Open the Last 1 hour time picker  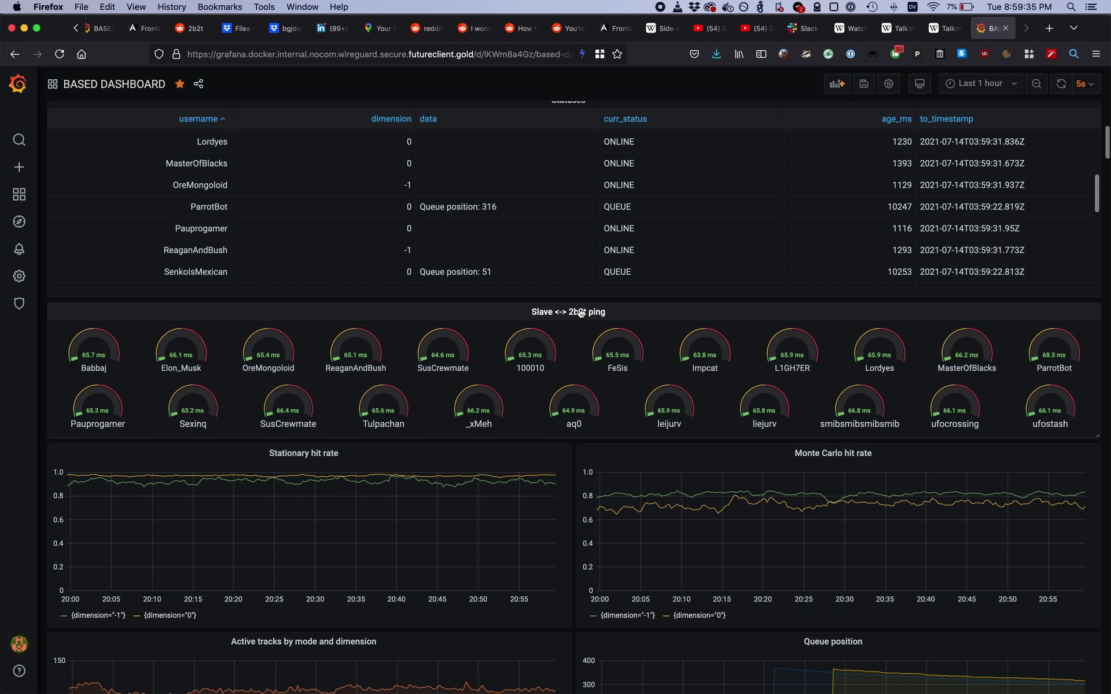pos(981,84)
